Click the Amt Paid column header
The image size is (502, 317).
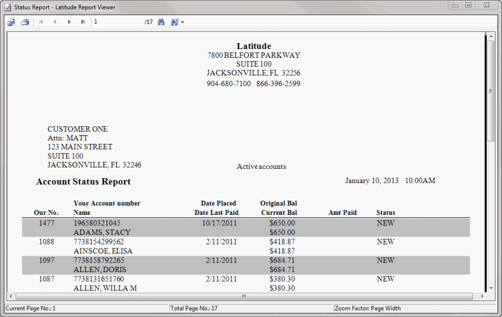click(342, 213)
